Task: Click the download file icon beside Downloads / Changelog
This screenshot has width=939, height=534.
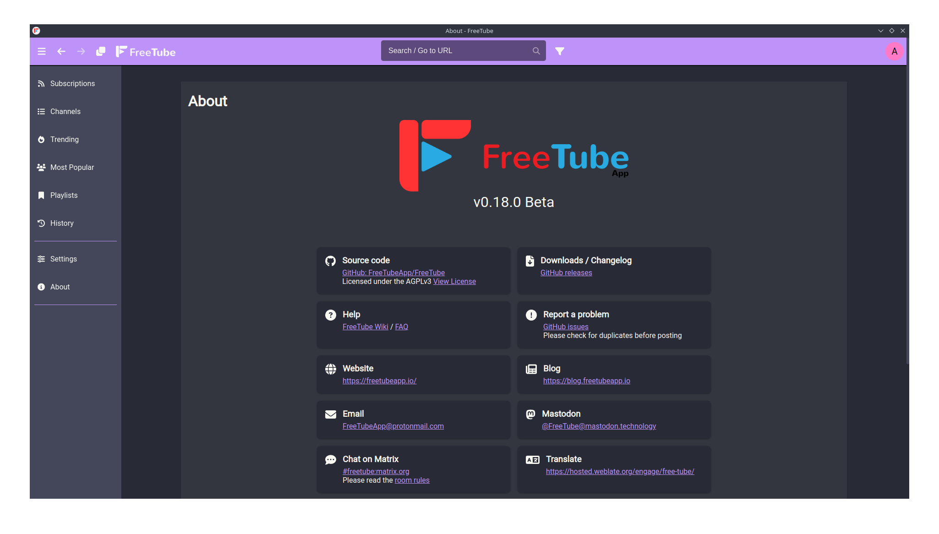Action: 530,261
